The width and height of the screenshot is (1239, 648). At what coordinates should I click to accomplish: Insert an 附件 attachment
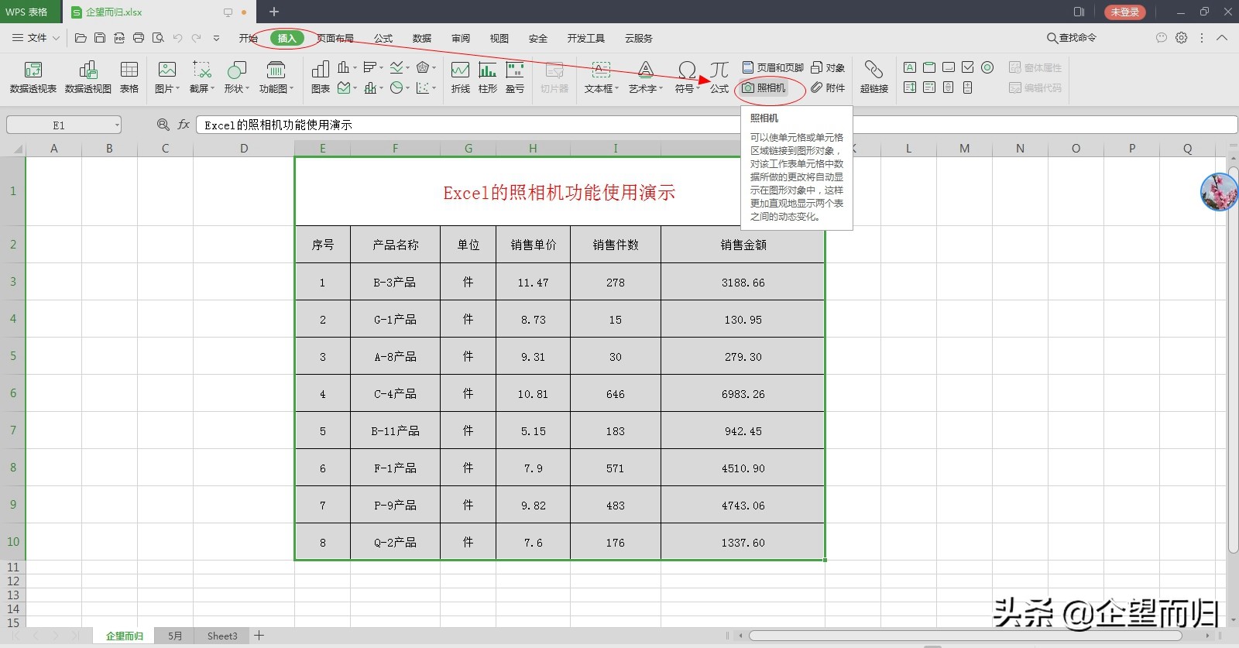click(828, 88)
